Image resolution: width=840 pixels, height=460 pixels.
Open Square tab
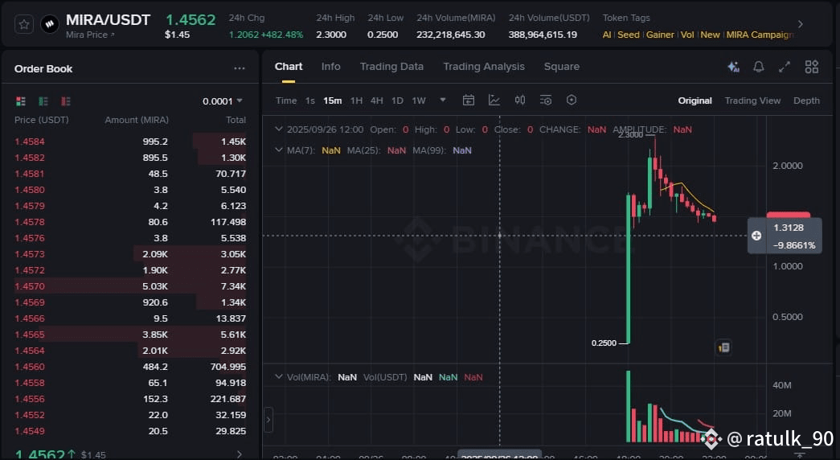click(x=561, y=67)
